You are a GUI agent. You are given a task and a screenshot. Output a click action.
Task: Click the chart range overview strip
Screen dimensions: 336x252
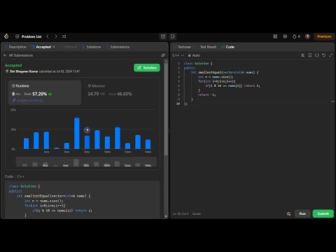click(x=86, y=162)
